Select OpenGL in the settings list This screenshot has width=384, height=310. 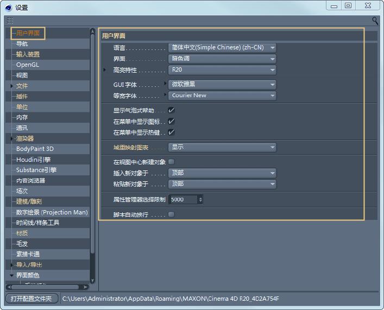[x=28, y=65]
